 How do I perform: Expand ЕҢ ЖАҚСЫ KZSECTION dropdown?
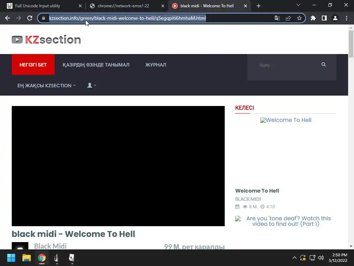[46, 86]
